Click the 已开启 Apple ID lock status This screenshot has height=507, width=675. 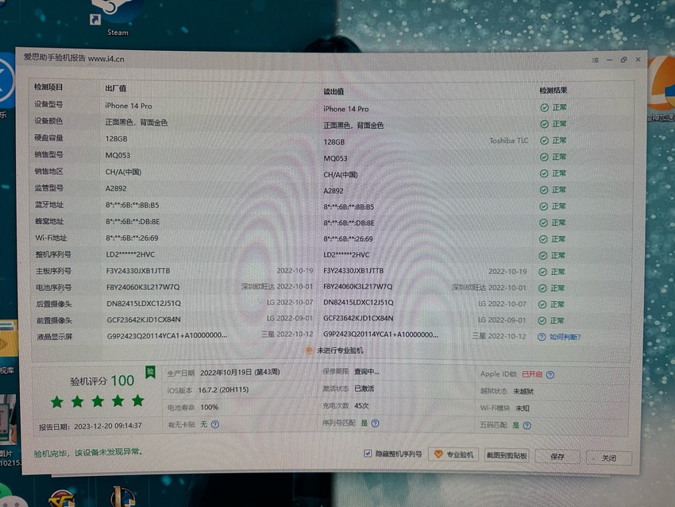532,374
